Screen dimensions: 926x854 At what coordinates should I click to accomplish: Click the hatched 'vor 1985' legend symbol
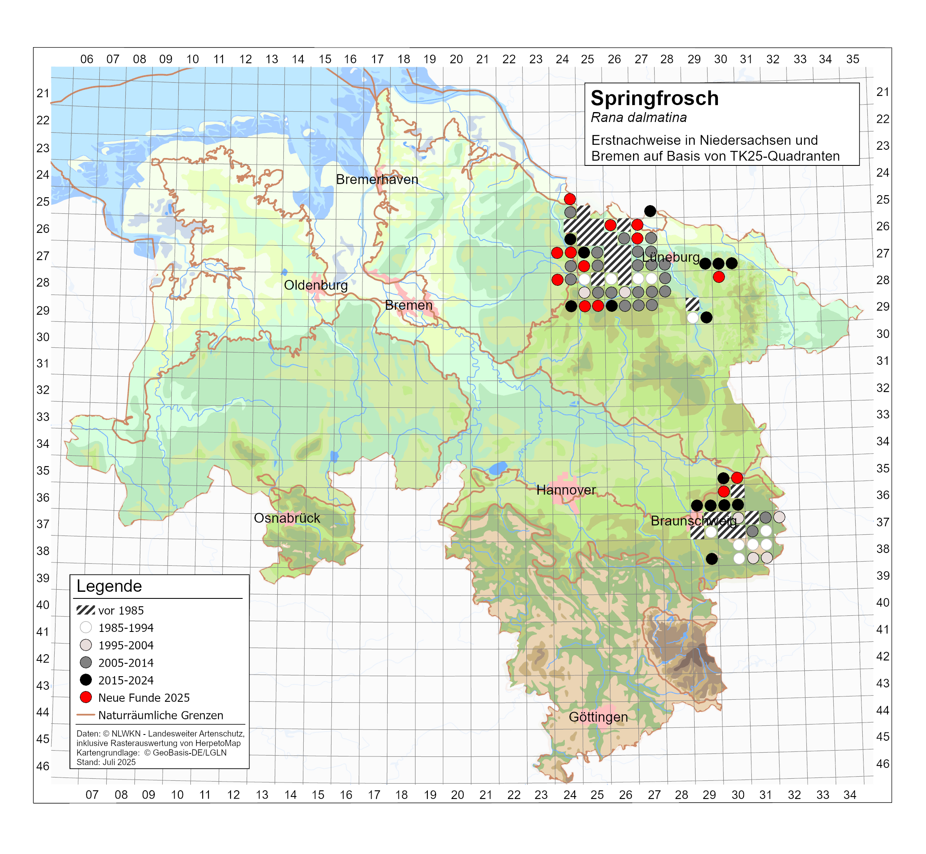[86, 610]
